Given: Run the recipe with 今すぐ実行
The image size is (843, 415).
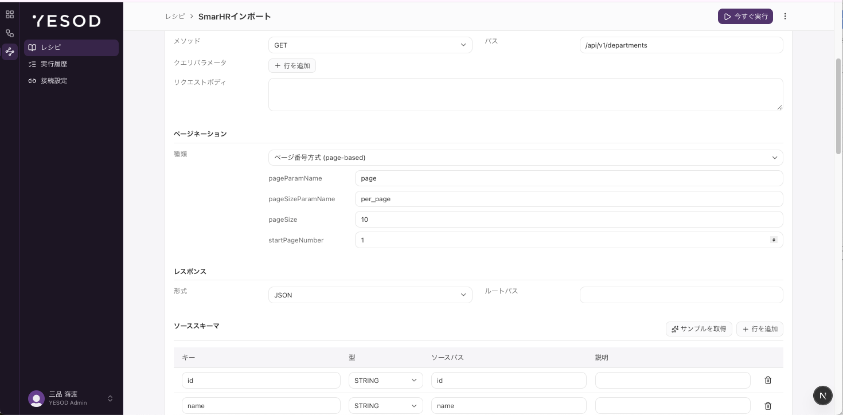Looking at the screenshot, I should click(745, 17).
